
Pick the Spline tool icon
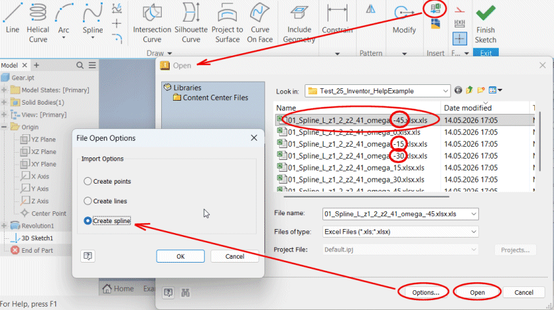tap(93, 13)
